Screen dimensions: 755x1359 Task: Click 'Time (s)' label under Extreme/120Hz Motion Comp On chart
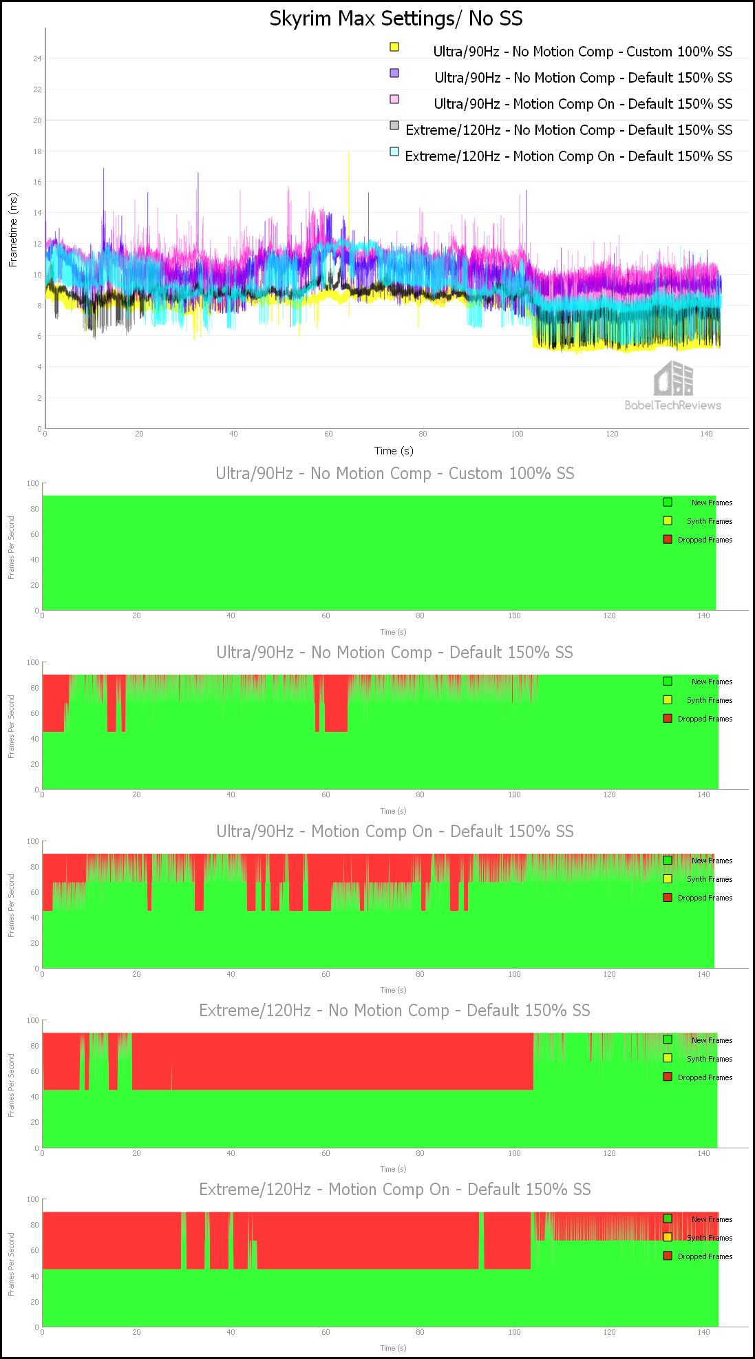394,1348
